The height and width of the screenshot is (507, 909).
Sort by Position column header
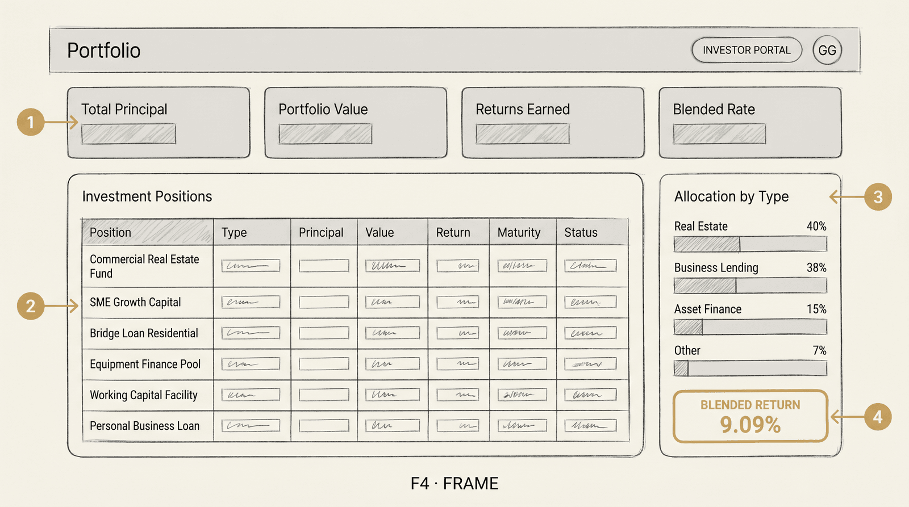pos(148,232)
